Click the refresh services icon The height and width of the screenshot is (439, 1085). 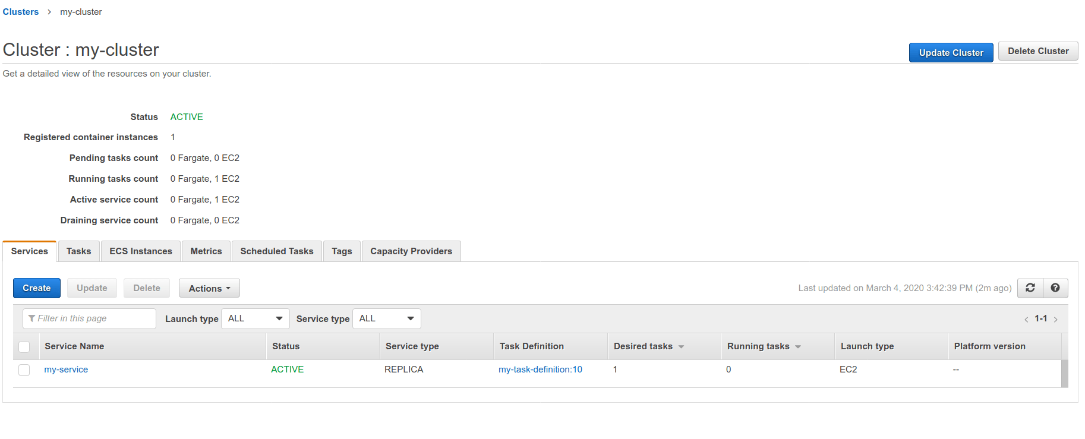[1030, 288]
